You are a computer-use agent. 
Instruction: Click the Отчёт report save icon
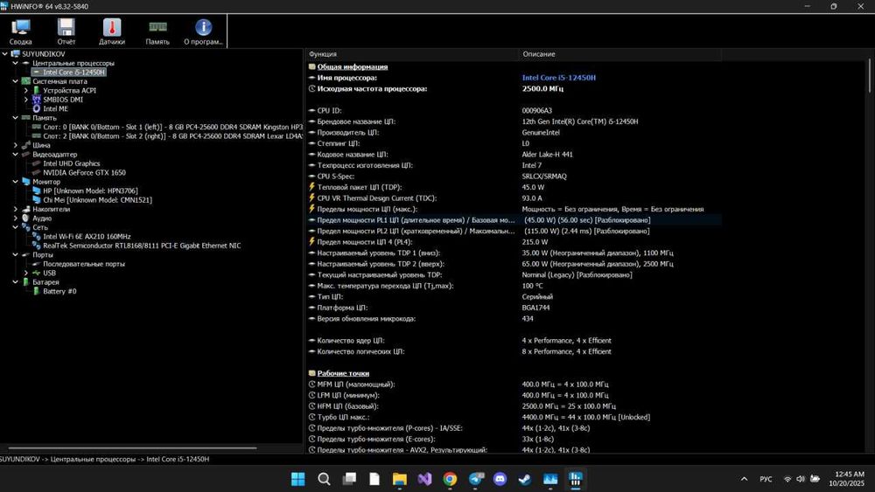pos(66,31)
